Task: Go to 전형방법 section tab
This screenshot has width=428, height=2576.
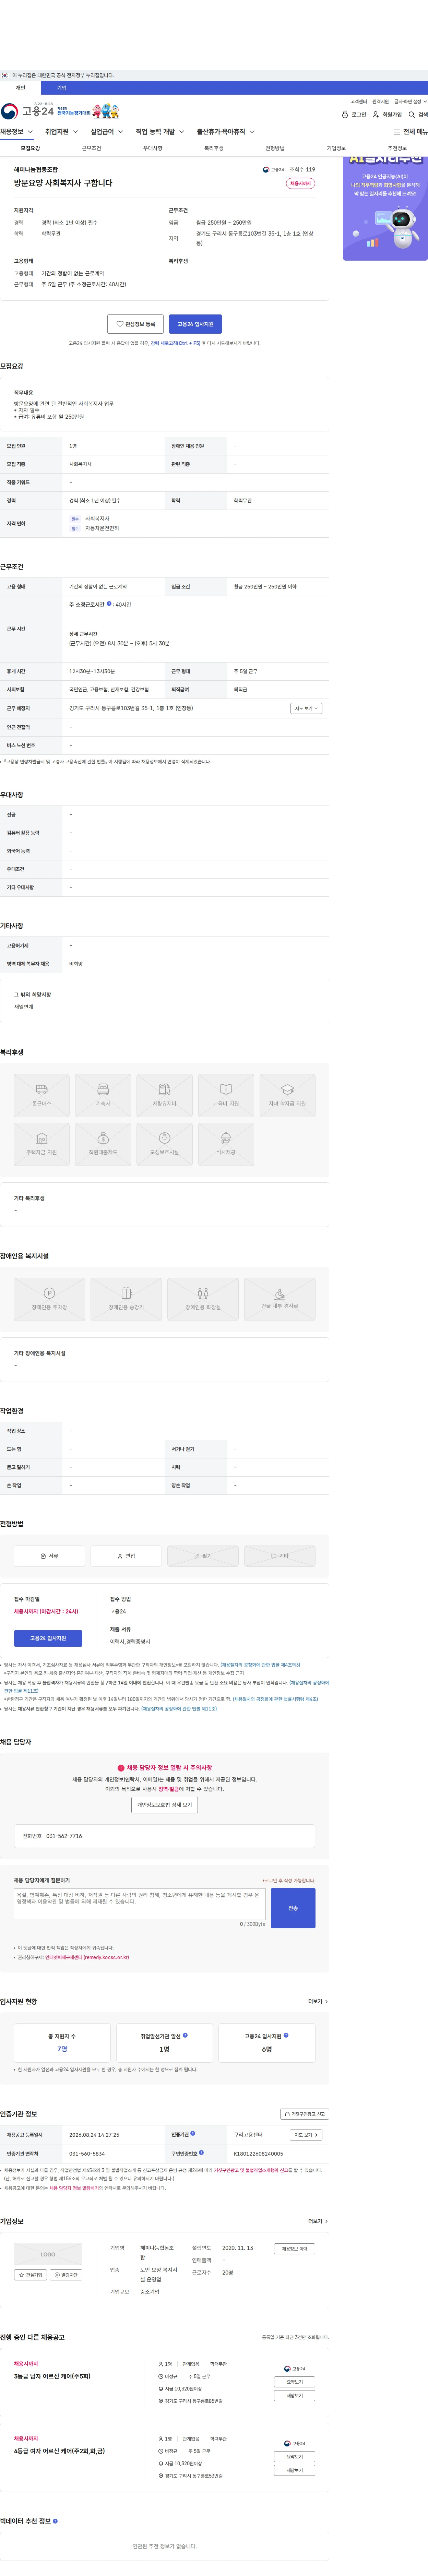Action: click(x=275, y=148)
